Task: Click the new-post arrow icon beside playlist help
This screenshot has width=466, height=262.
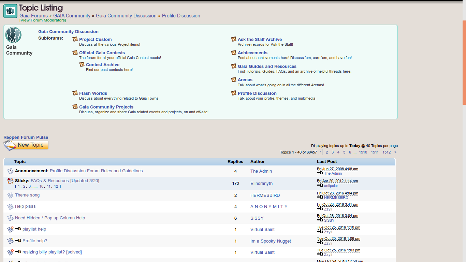Action: tap(18, 229)
